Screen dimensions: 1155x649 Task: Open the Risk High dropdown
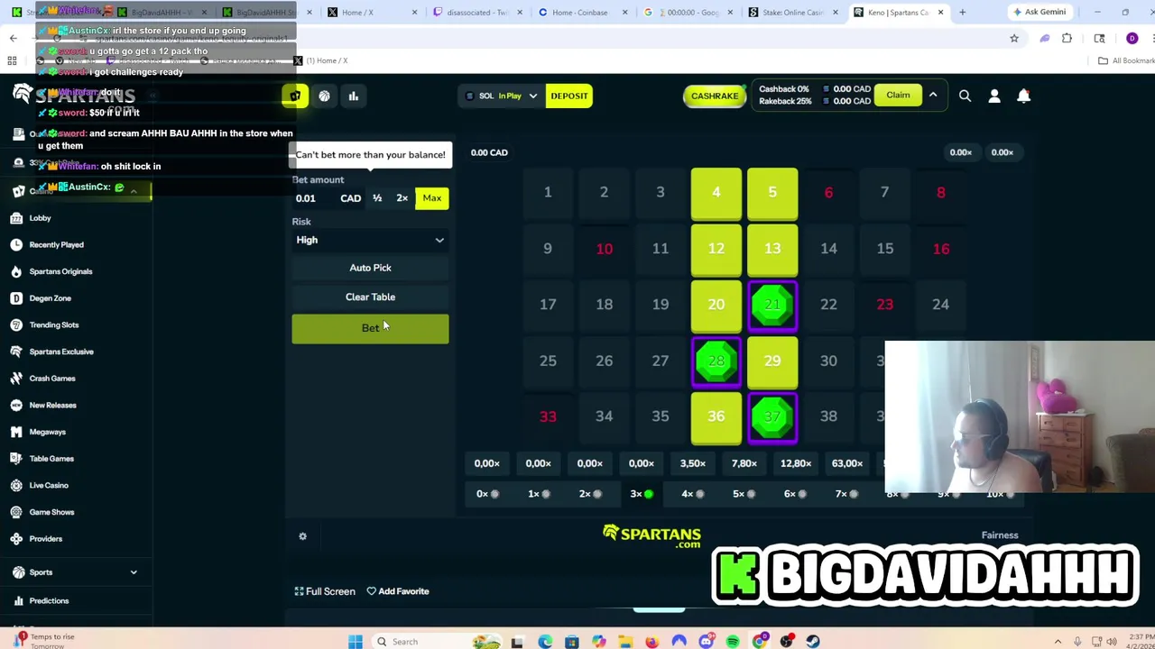(370, 240)
